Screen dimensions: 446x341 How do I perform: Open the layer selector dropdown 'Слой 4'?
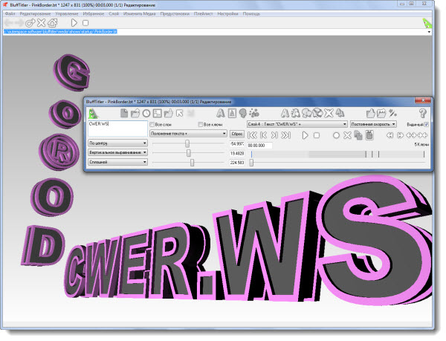point(297,125)
